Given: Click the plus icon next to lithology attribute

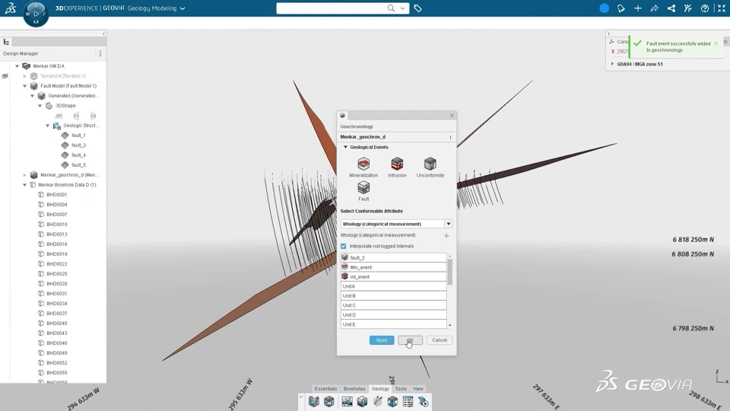Looking at the screenshot, I should (446, 236).
